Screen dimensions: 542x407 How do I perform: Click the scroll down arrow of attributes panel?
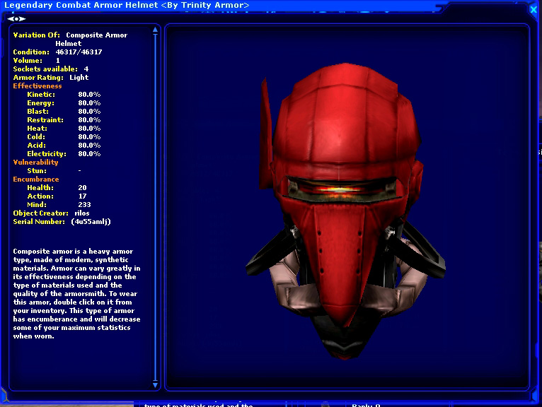pos(155,385)
